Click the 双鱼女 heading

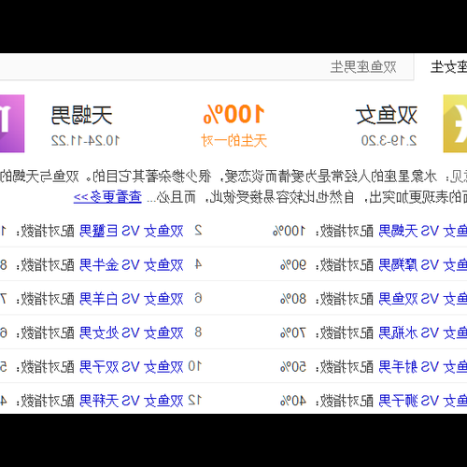click(386, 115)
